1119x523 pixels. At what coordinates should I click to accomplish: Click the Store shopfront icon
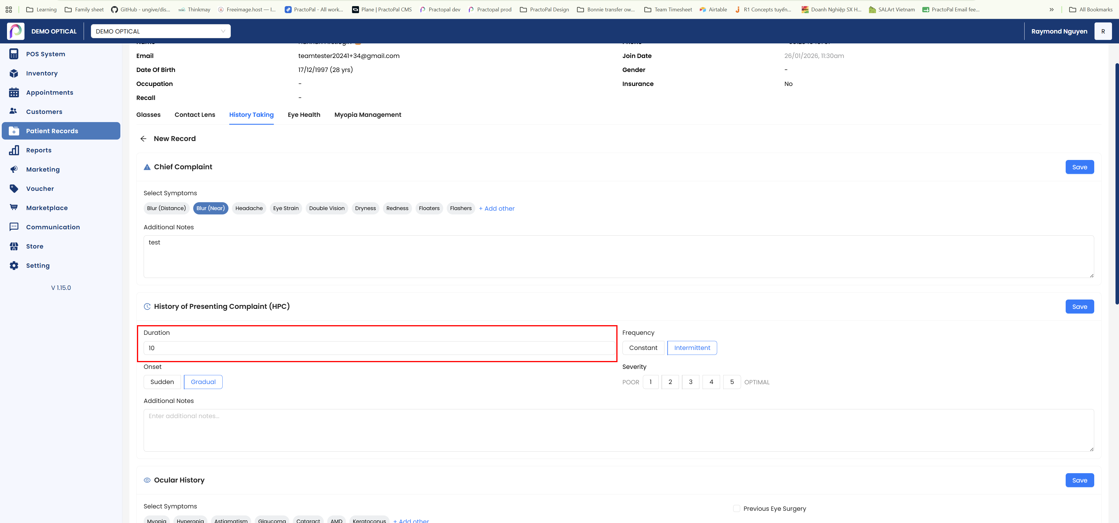pos(14,246)
